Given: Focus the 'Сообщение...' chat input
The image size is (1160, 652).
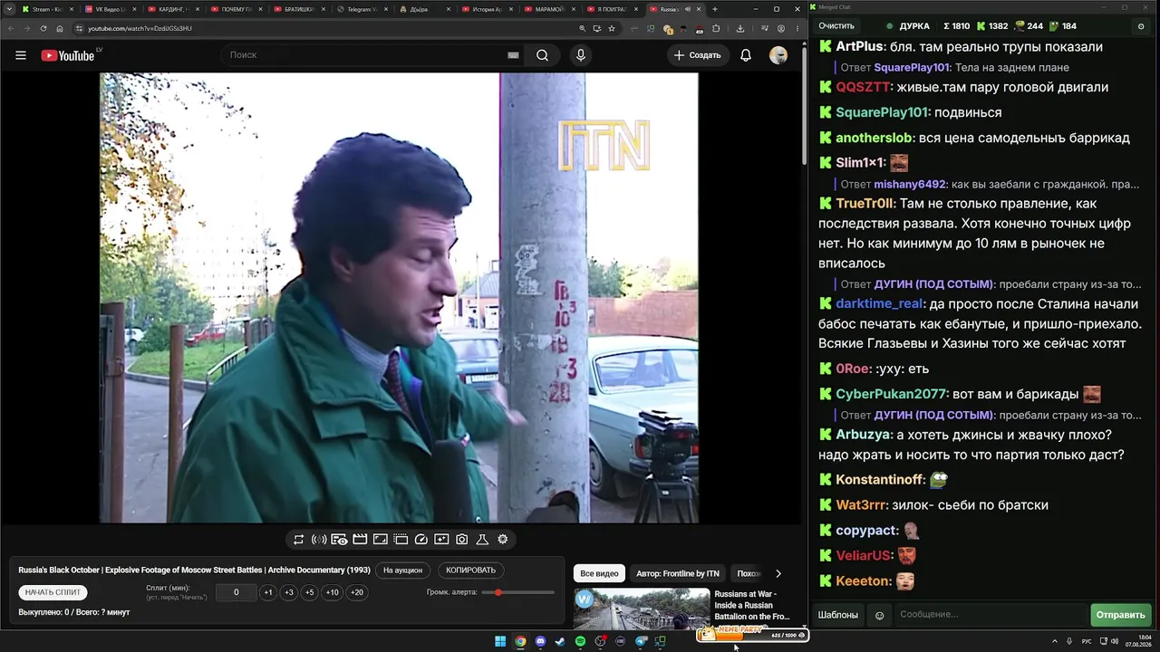Looking at the screenshot, I should [x=990, y=615].
